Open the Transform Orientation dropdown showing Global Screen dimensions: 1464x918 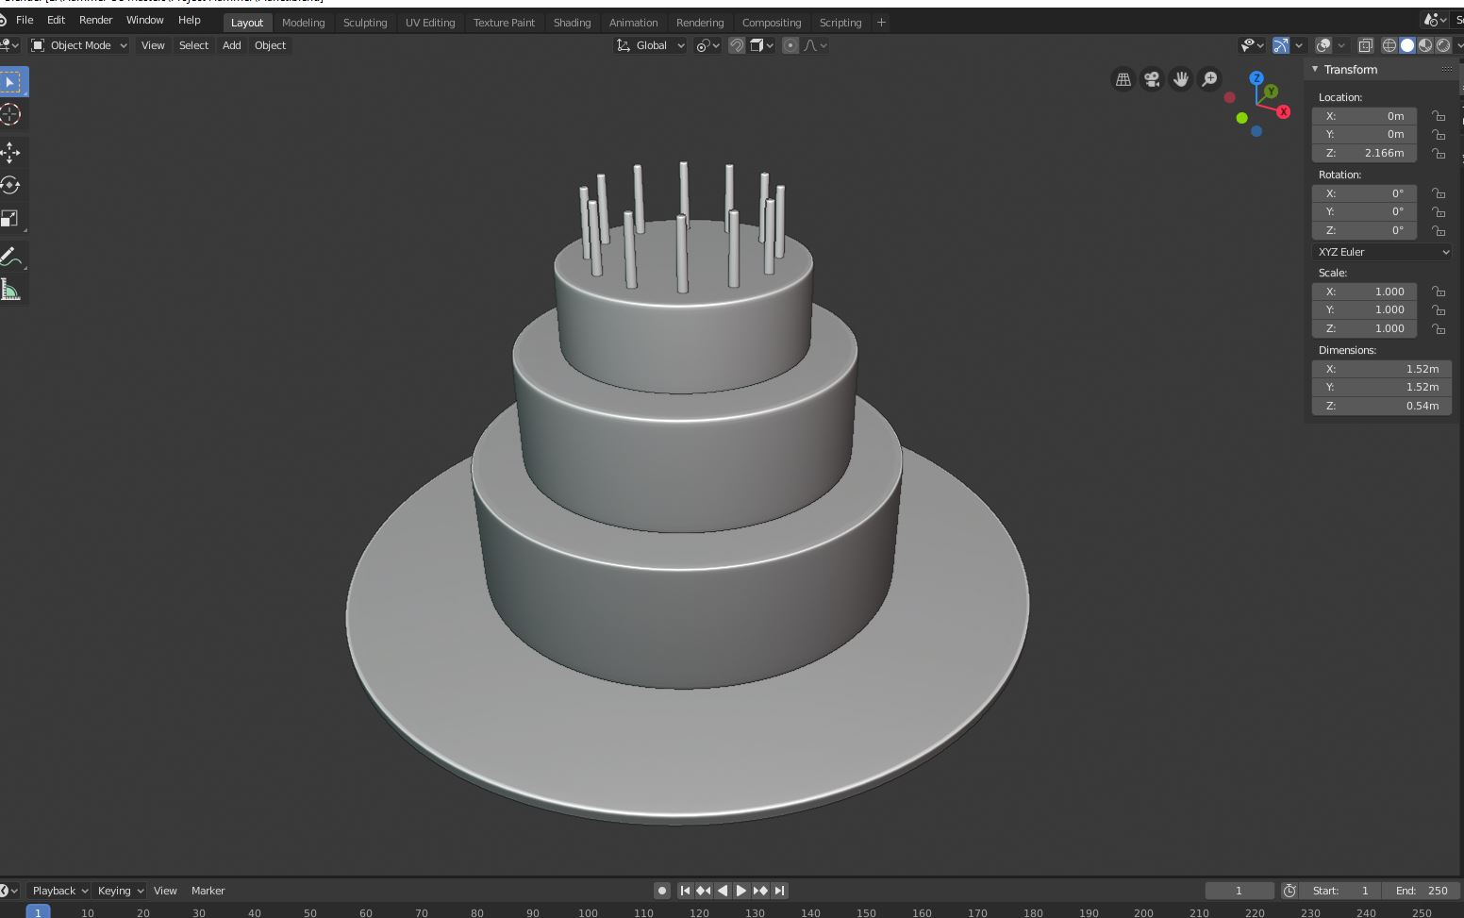pyautogui.click(x=649, y=44)
